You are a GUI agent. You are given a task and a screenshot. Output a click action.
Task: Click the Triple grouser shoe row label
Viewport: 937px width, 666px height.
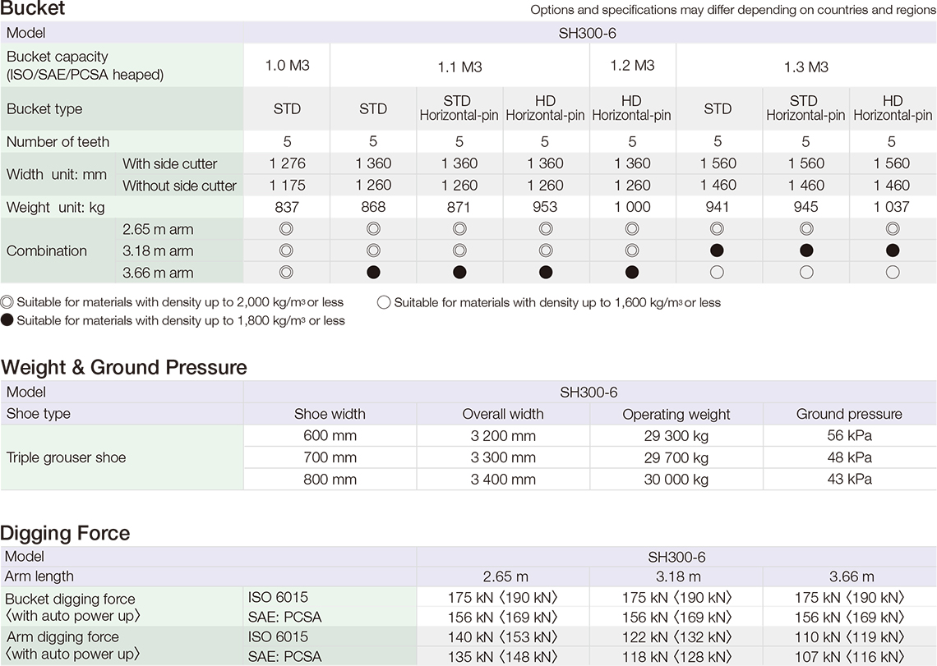67,457
